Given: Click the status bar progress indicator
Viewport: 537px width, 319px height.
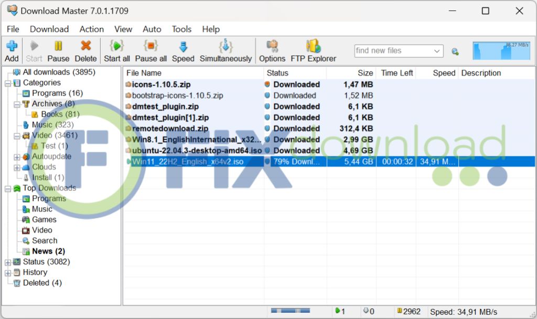Looking at the screenshot, I should pos(290,312).
